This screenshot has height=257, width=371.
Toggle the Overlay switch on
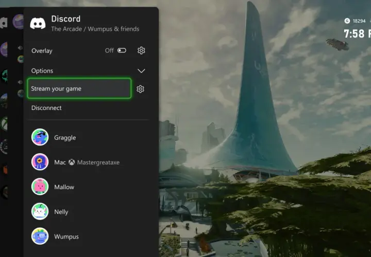(x=122, y=50)
